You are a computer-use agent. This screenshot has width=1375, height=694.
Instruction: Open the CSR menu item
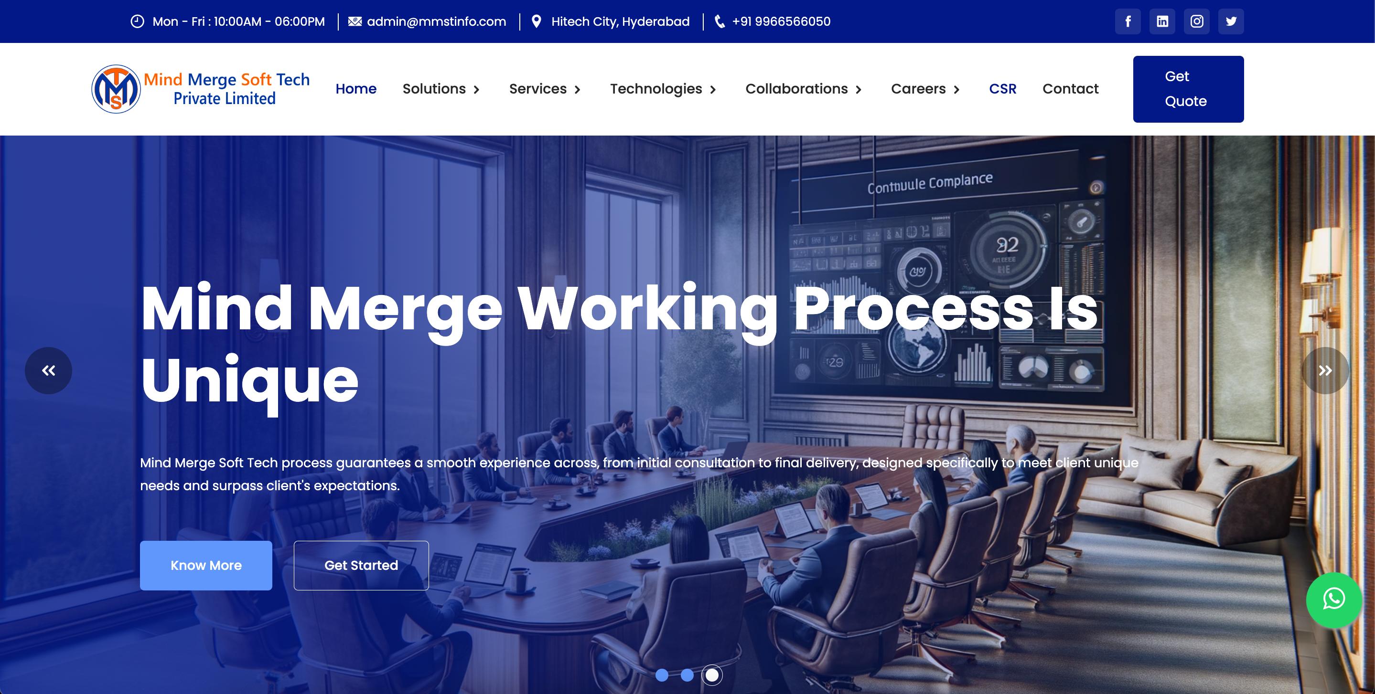coord(1002,89)
